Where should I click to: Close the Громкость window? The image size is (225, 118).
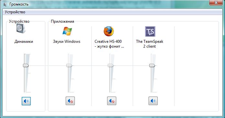(x=216, y=3)
